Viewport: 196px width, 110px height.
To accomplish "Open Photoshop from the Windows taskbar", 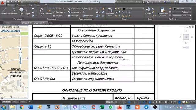I will coord(128,107).
